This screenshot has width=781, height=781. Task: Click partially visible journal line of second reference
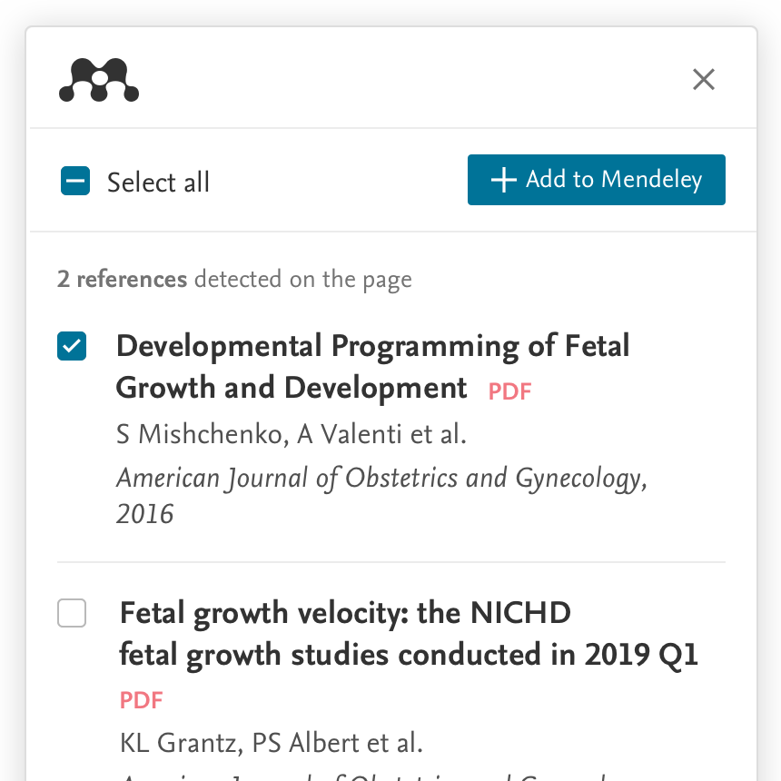point(363,777)
